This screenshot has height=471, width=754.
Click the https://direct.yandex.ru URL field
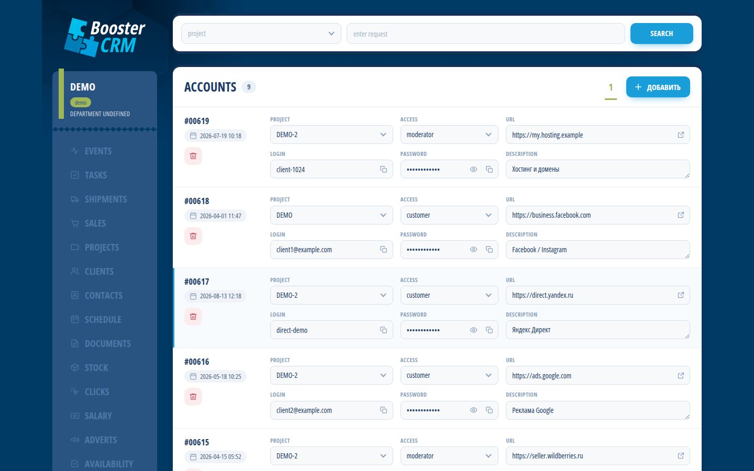click(598, 295)
